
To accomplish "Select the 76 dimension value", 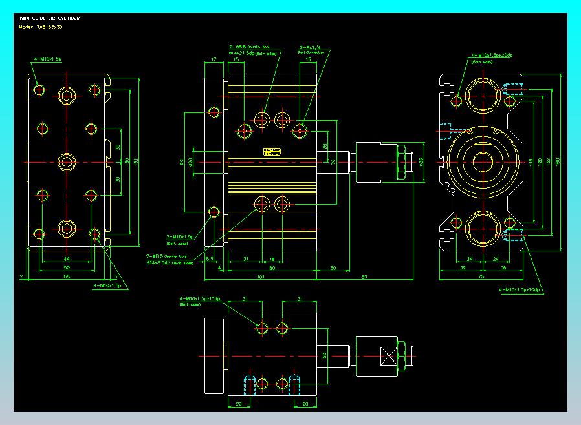I will pos(333,162).
